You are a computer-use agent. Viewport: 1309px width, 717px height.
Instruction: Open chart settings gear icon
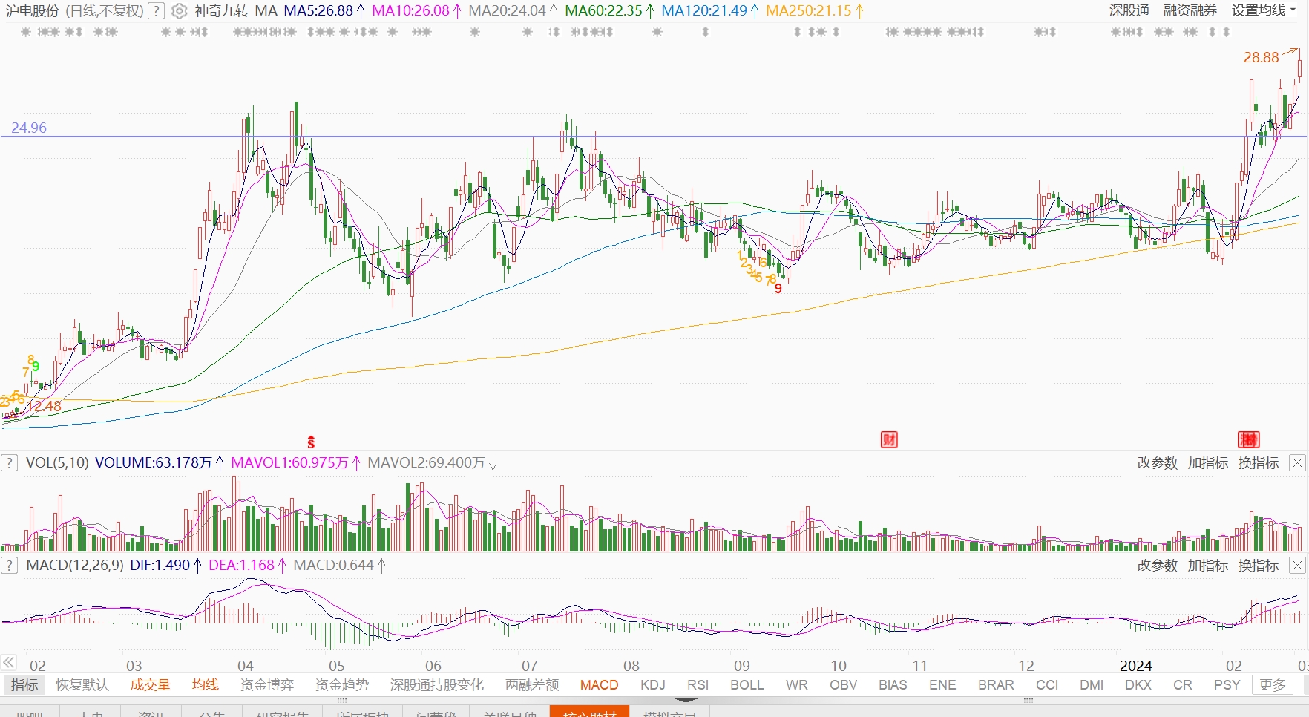(x=179, y=11)
